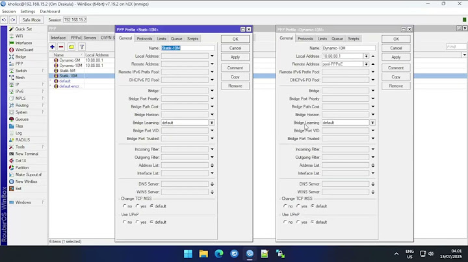Open Bridge Learning dropdown in Dynamic-10M
The height and width of the screenshot is (262, 468).
[x=372, y=123]
